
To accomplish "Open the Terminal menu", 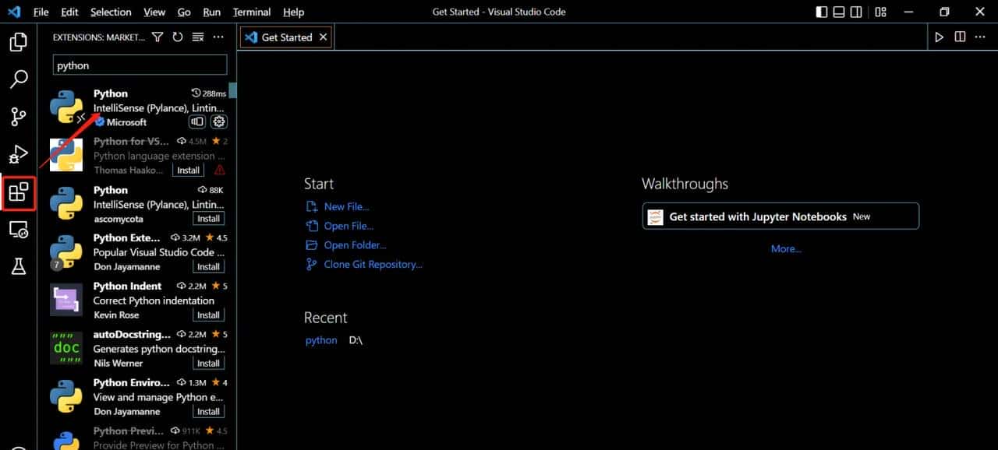I will tap(251, 12).
